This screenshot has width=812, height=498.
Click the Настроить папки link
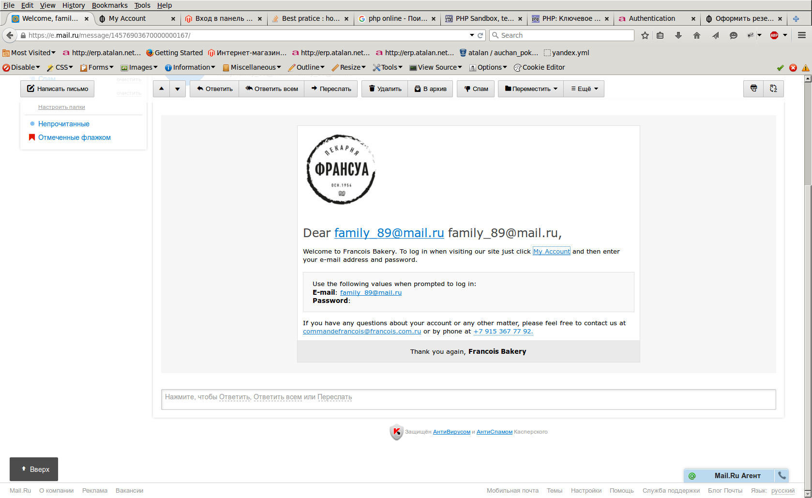click(61, 107)
